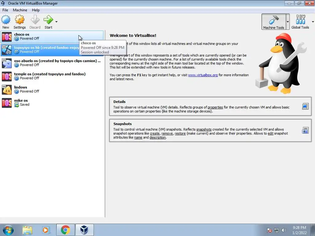Image resolution: width=315 pixels, height=236 pixels.
Task: Follow the restore link in Snapshots
Action: coord(180,133)
